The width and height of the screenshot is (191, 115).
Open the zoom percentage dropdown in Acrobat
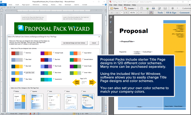point(137,12)
